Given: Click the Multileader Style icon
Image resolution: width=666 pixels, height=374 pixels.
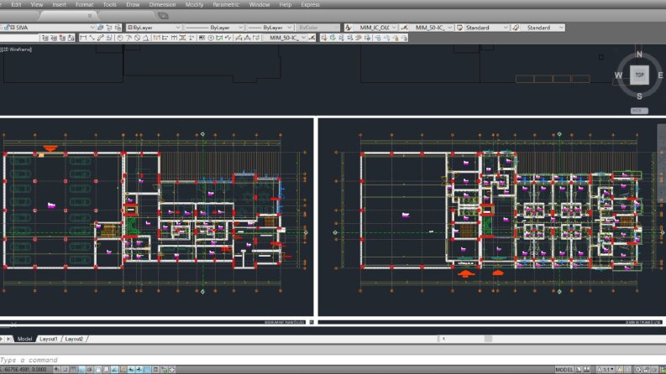Looking at the screenshot, I should pyautogui.click(x=516, y=28).
